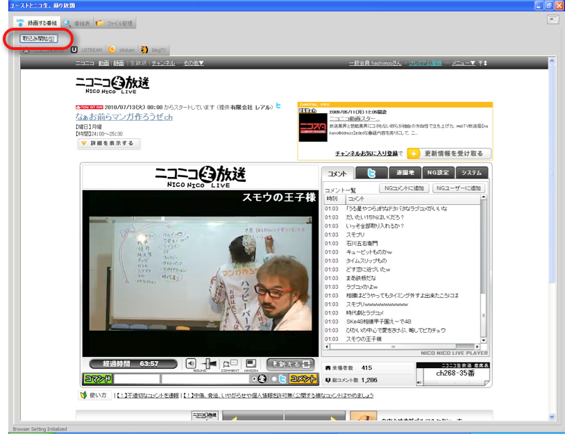Click the チャンネル navigation link
The width and height of the screenshot is (565, 434).
[163, 63]
